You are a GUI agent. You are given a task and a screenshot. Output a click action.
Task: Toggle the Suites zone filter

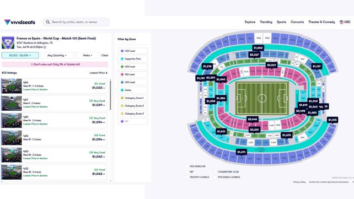coord(133,90)
